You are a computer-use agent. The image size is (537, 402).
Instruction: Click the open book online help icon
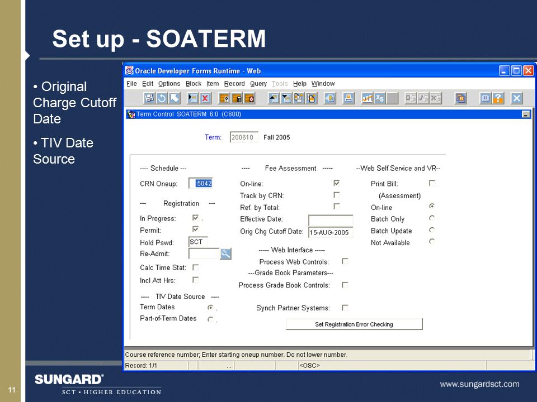pyautogui.click(x=485, y=98)
